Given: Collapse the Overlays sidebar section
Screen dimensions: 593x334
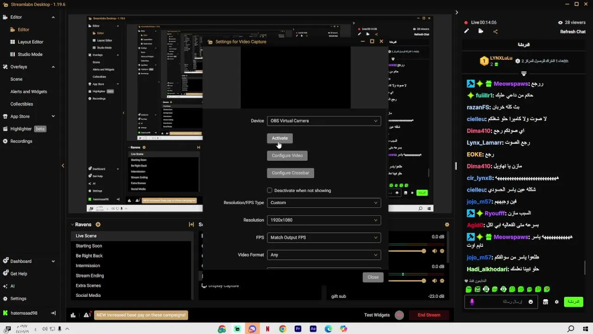Looking at the screenshot, I should pyautogui.click(x=53, y=67).
